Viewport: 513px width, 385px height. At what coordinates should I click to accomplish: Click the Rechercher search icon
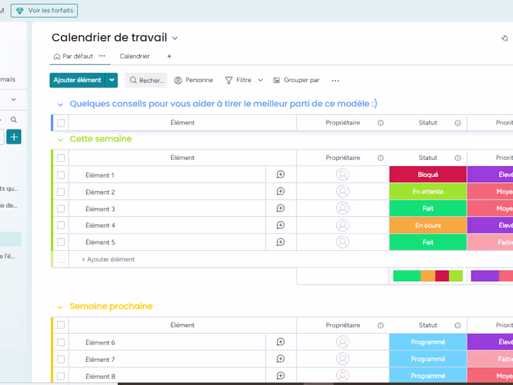pos(131,80)
